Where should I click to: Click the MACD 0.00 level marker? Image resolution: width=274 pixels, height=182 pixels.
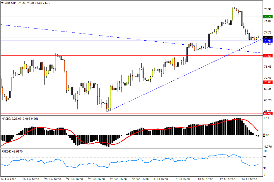[266, 135]
